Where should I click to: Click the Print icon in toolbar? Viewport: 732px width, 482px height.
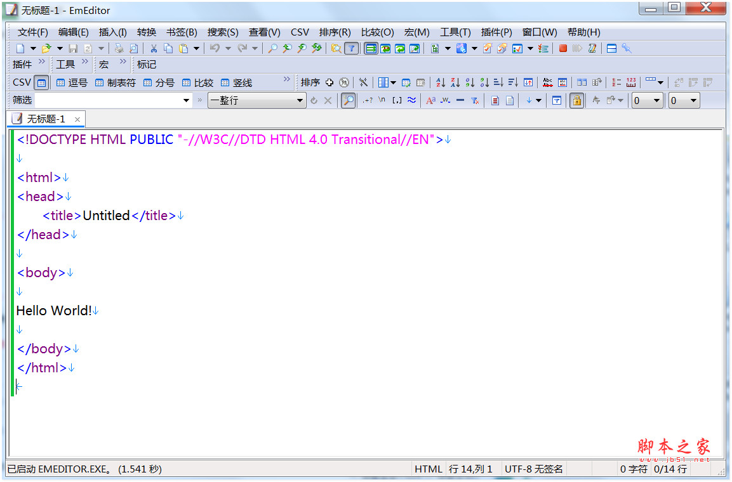[x=119, y=48]
